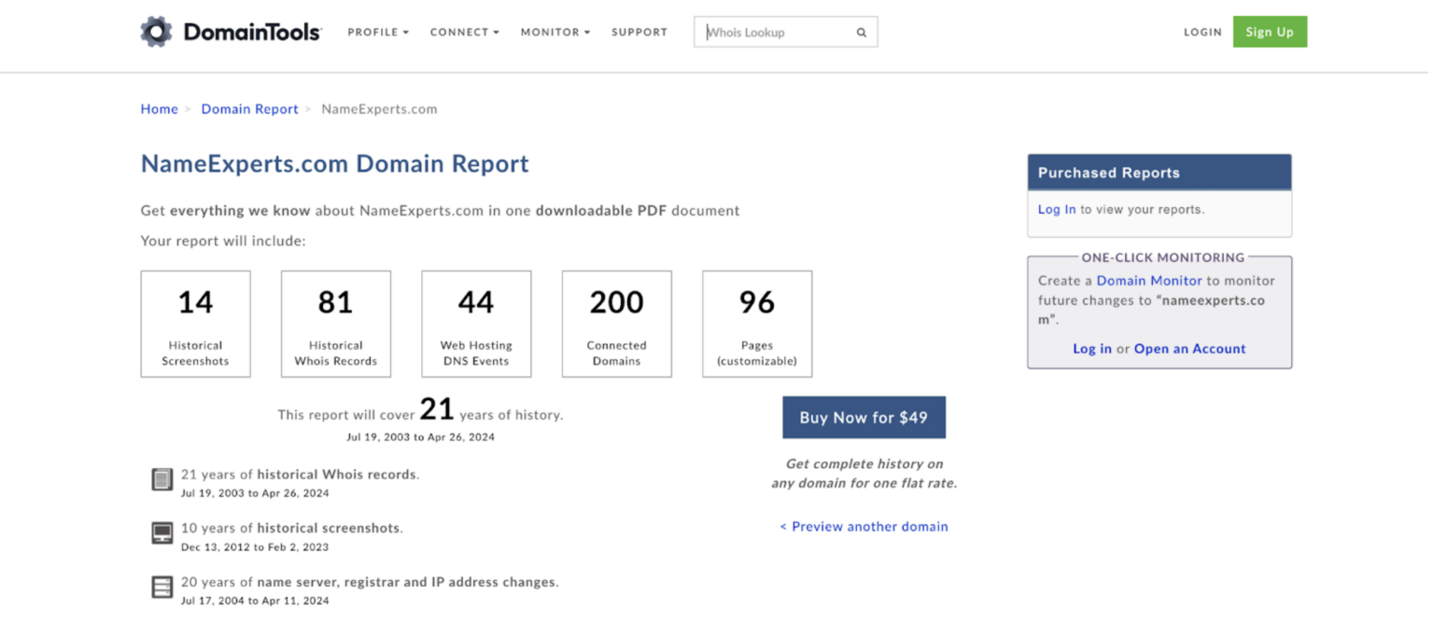Click the search magnifier icon
Image resolution: width=1434 pixels, height=623 pixels.
862,33
